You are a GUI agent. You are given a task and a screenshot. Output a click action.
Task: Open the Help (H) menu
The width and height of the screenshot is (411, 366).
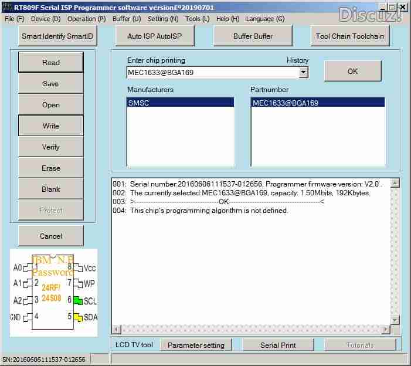(x=228, y=19)
